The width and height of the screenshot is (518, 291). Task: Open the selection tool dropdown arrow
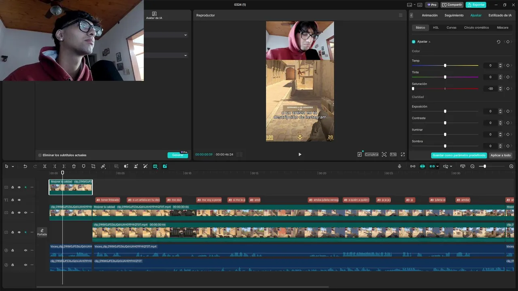(x=13, y=166)
